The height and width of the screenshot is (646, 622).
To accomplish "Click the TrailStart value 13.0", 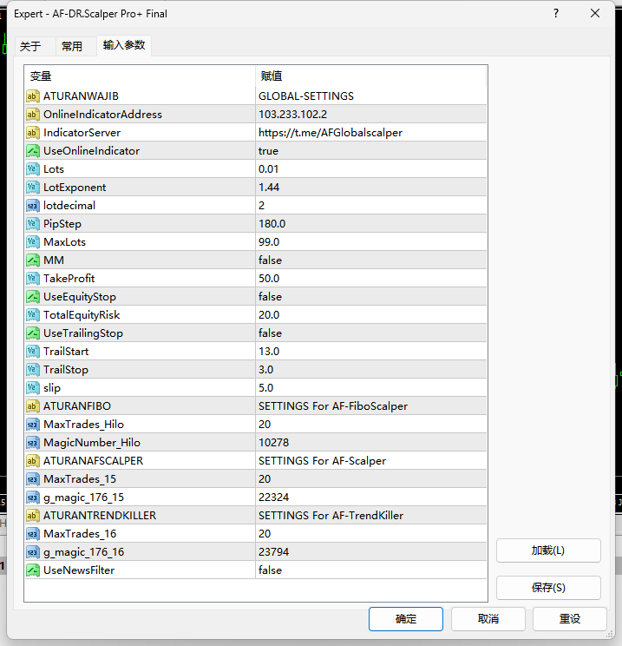I will click(269, 352).
